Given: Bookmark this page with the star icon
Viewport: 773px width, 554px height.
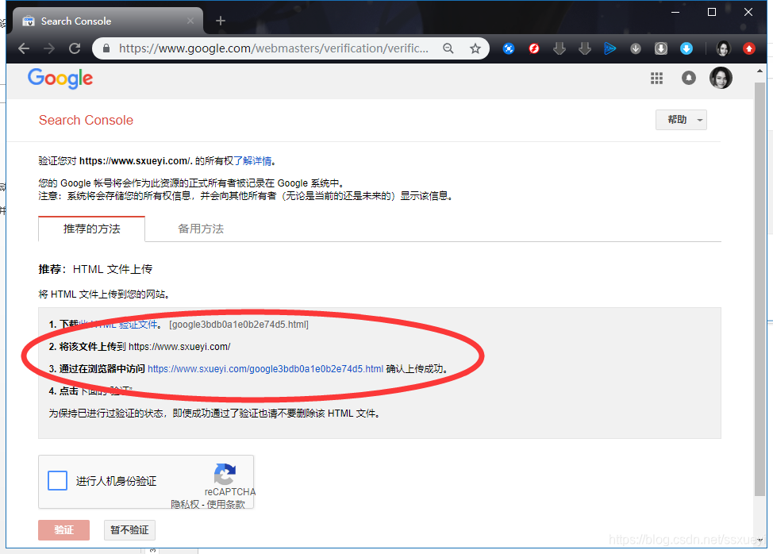Looking at the screenshot, I should click(x=475, y=48).
